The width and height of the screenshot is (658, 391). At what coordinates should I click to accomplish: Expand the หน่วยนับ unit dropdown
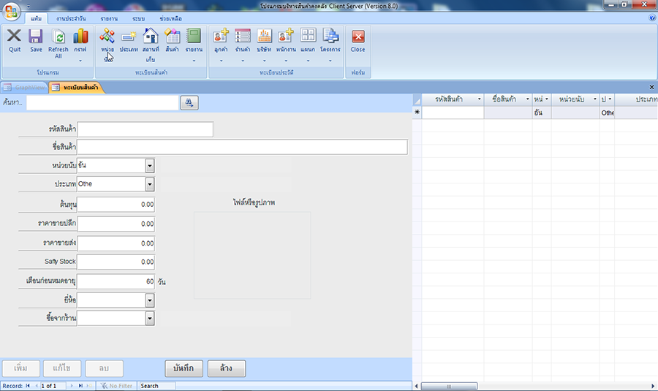(149, 166)
